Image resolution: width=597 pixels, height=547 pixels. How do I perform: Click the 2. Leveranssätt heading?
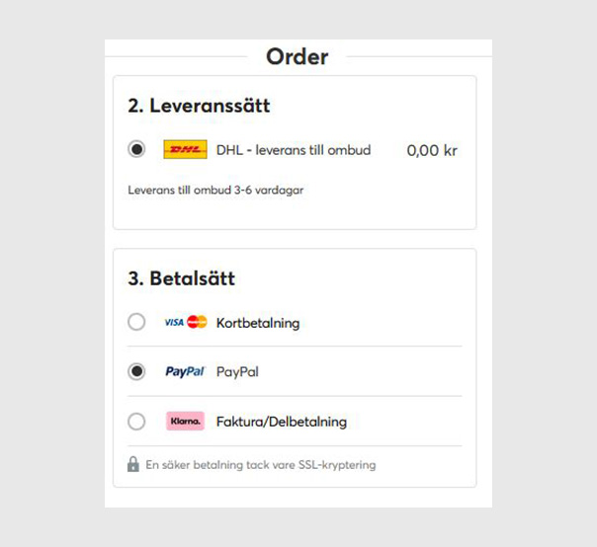click(x=199, y=106)
